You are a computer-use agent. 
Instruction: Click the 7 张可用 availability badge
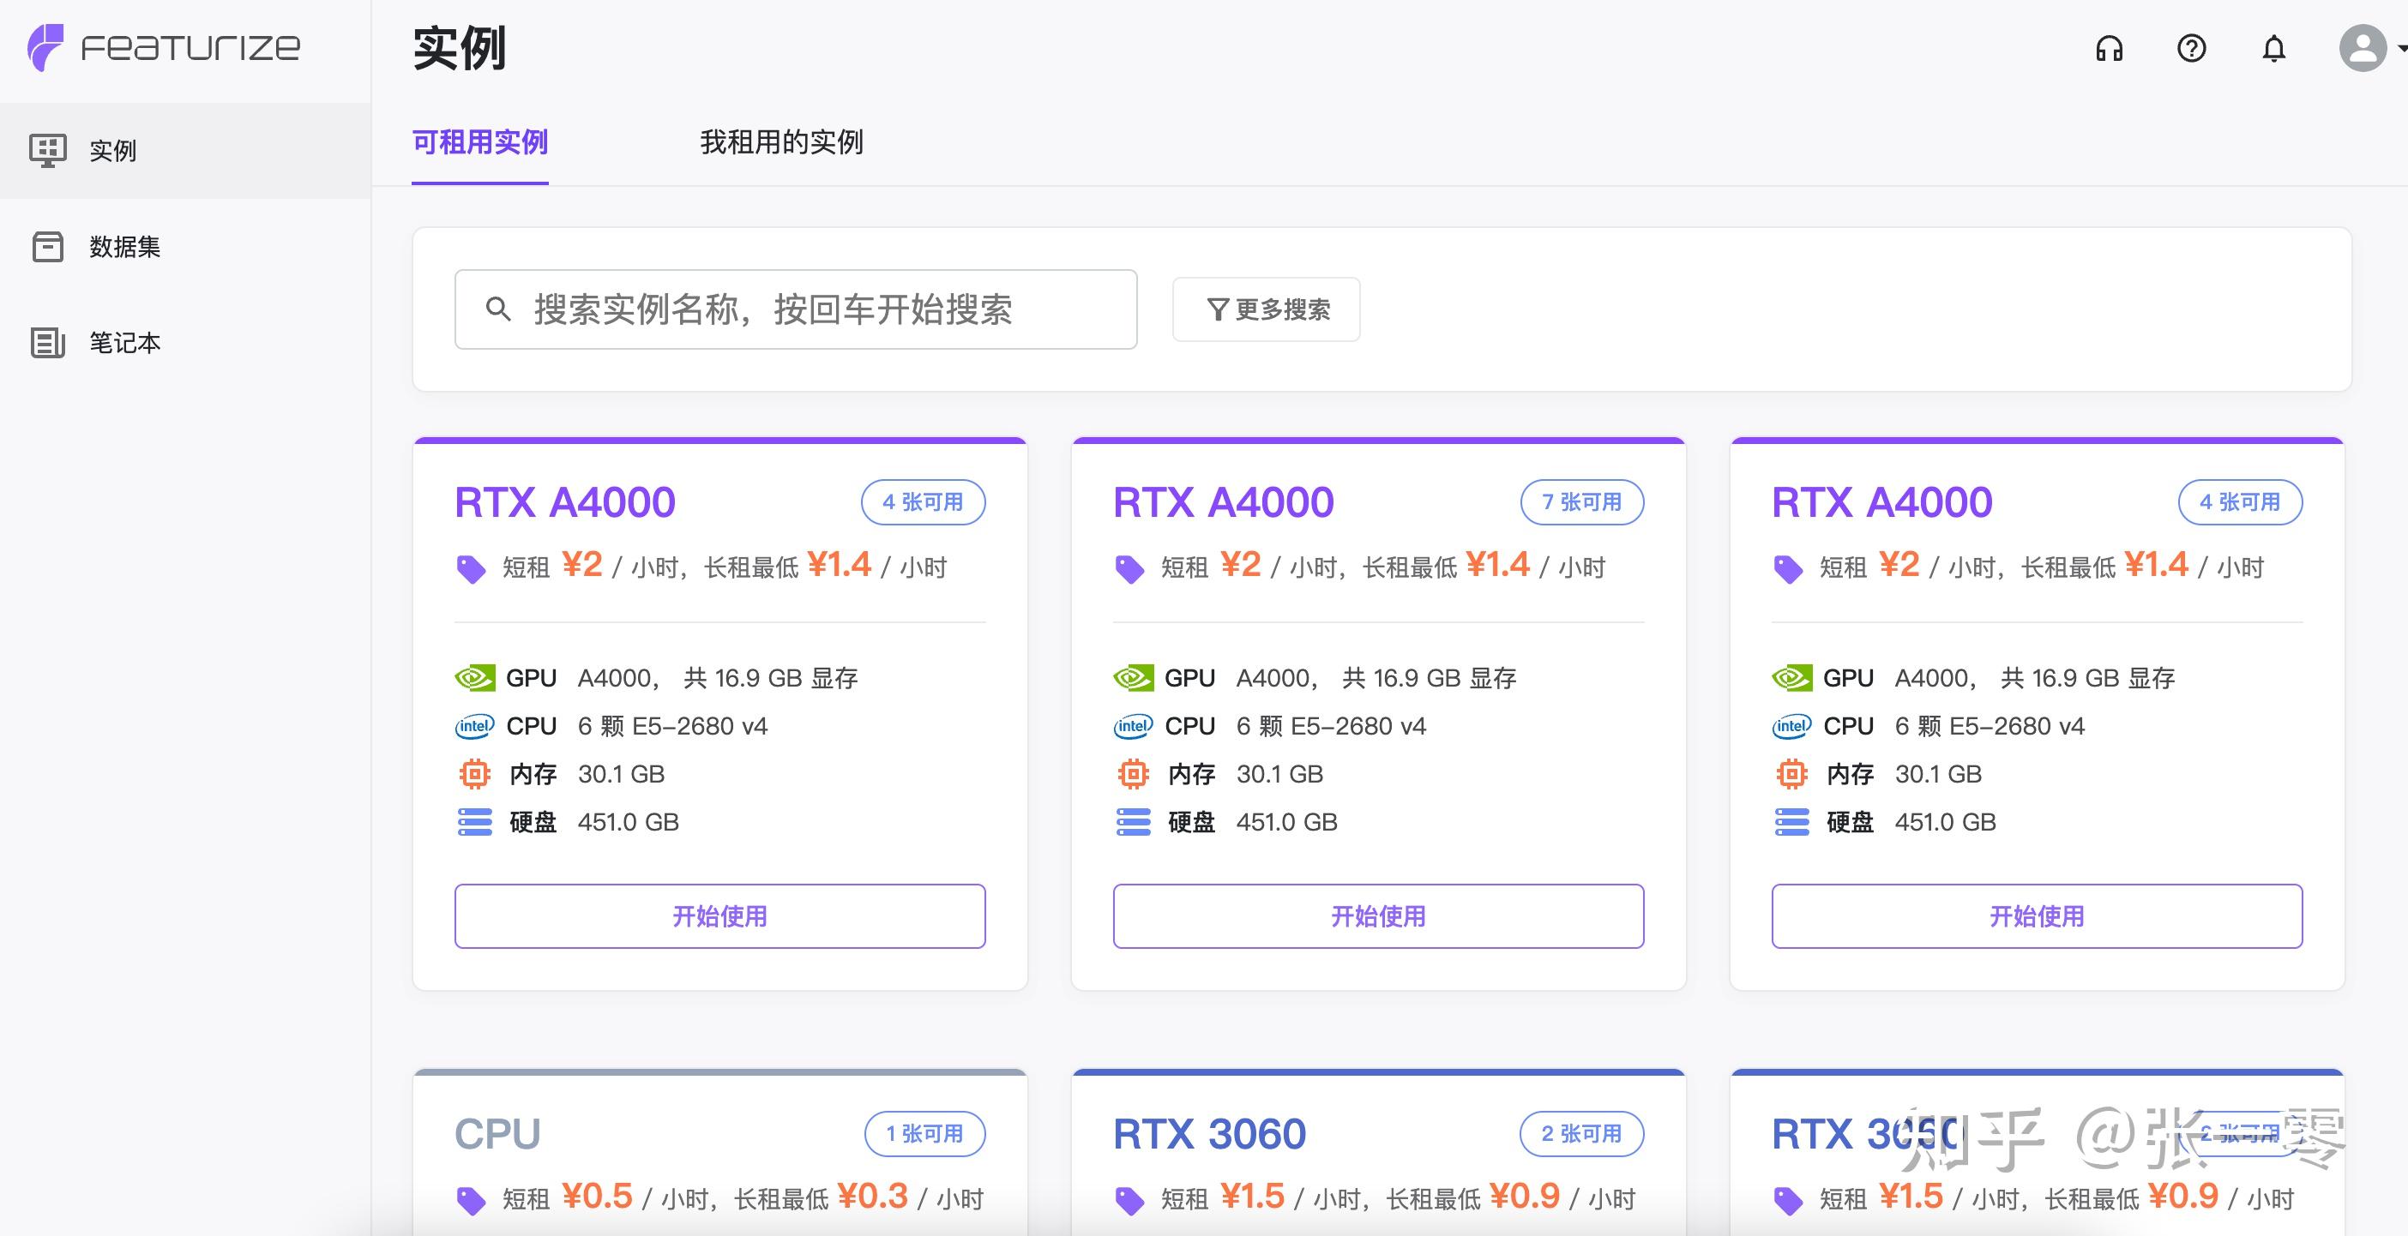[1580, 502]
